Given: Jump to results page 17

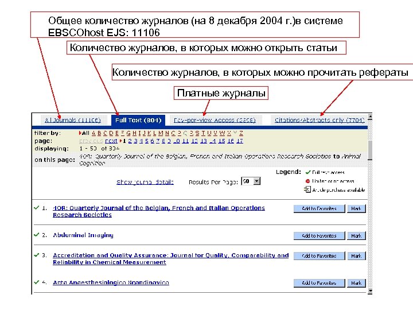Looking at the screenshot, I should click(x=240, y=141).
